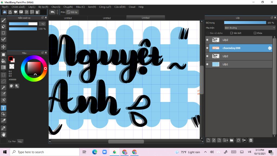Undock the Màu panel
This screenshot has height=156, width=277.
[x=42, y=53]
